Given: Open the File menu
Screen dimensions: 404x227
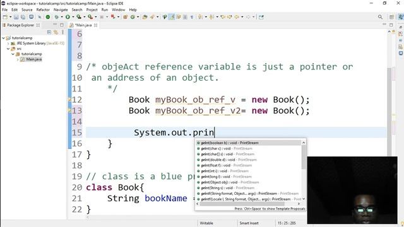Looking at the screenshot, I should click(4, 10).
